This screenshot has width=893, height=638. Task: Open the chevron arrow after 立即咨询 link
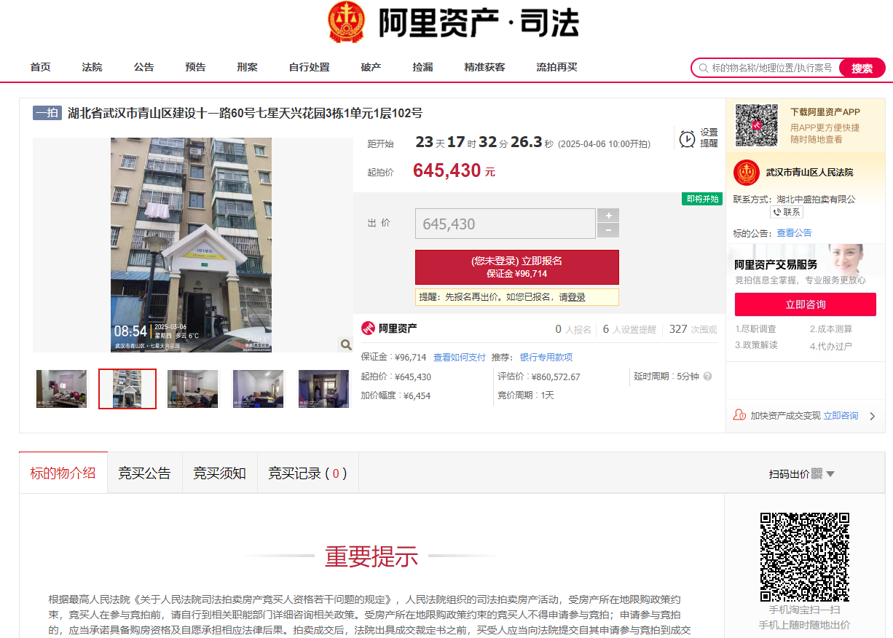[x=873, y=416]
